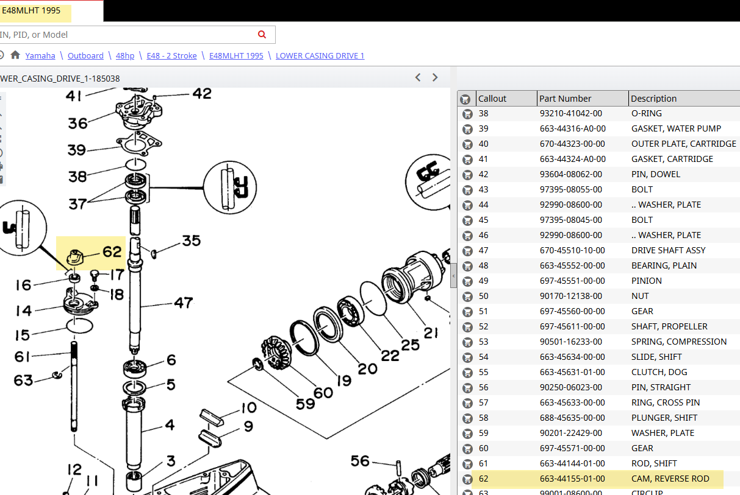Viewport: 740px width, 495px height.
Task: Click part number 663-44155-01-00
Action: click(x=572, y=479)
